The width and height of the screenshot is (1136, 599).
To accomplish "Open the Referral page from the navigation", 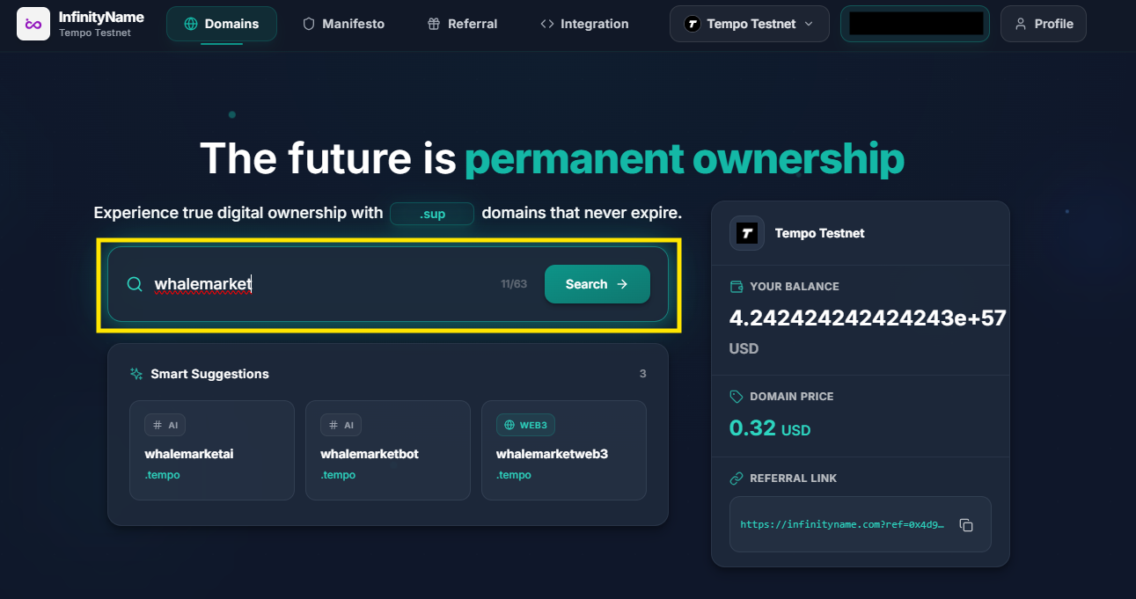I will [462, 24].
